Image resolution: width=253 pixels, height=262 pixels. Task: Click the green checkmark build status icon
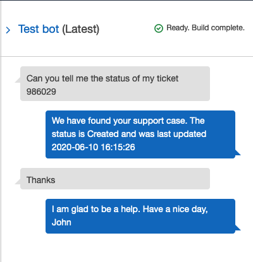159,28
